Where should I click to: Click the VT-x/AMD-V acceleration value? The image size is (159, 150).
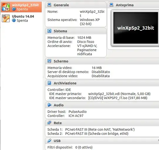click(87, 50)
